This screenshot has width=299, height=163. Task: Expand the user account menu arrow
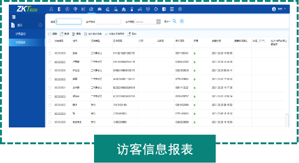[285, 9]
